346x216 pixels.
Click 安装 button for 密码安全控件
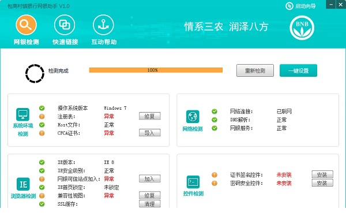322,183
